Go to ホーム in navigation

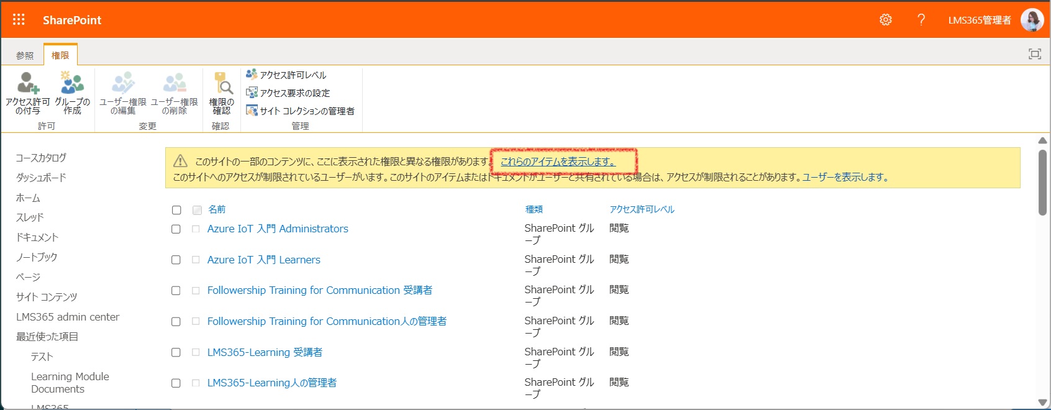click(x=28, y=198)
